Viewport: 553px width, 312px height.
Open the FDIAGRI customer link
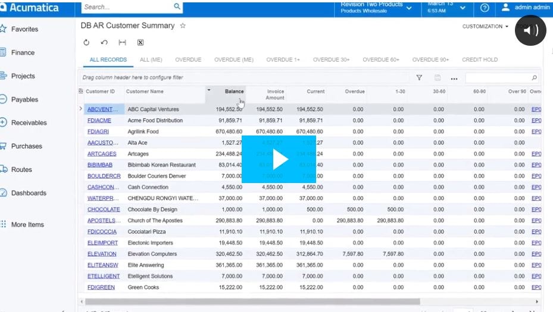pyautogui.click(x=98, y=132)
